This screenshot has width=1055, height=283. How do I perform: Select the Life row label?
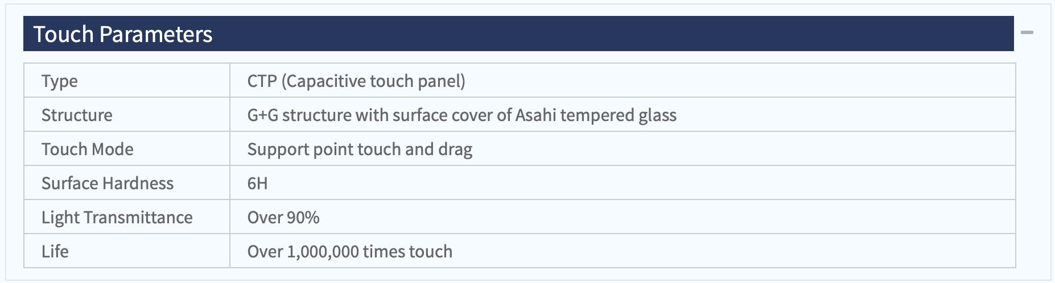(x=55, y=251)
